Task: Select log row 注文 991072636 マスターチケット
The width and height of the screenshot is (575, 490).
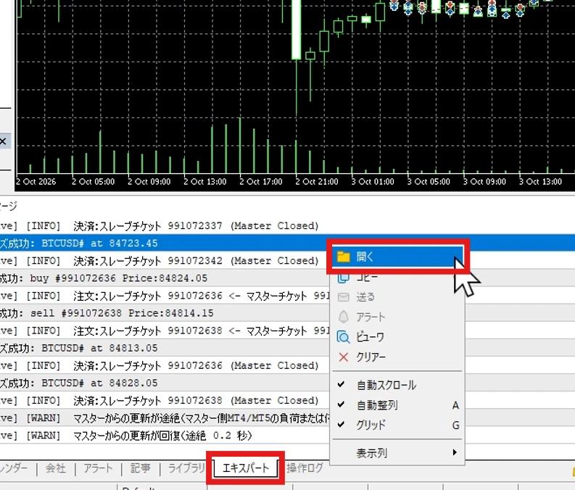Action: pyautogui.click(x=165, y=296)
